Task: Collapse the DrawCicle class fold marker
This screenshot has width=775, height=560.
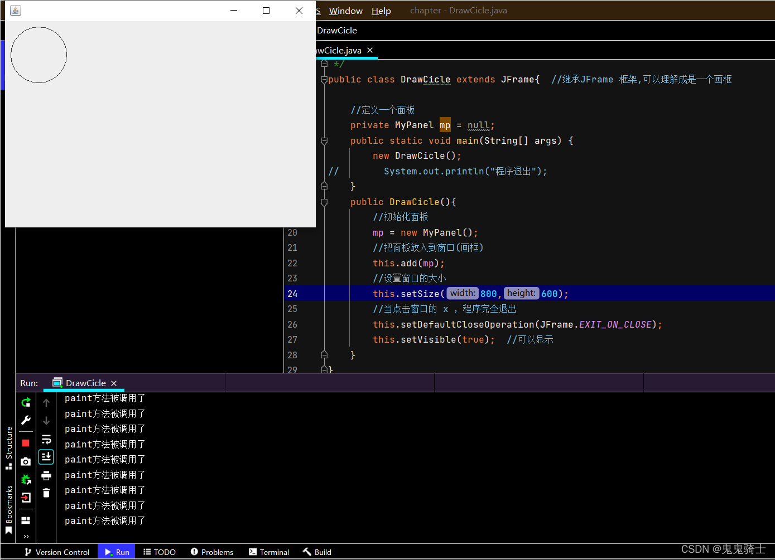Action: (x=324, y=80)
